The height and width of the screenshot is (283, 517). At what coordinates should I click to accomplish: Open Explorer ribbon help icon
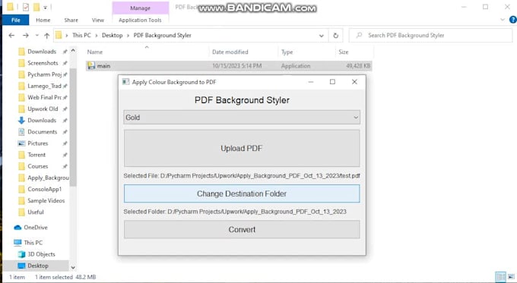coord(512,20)
